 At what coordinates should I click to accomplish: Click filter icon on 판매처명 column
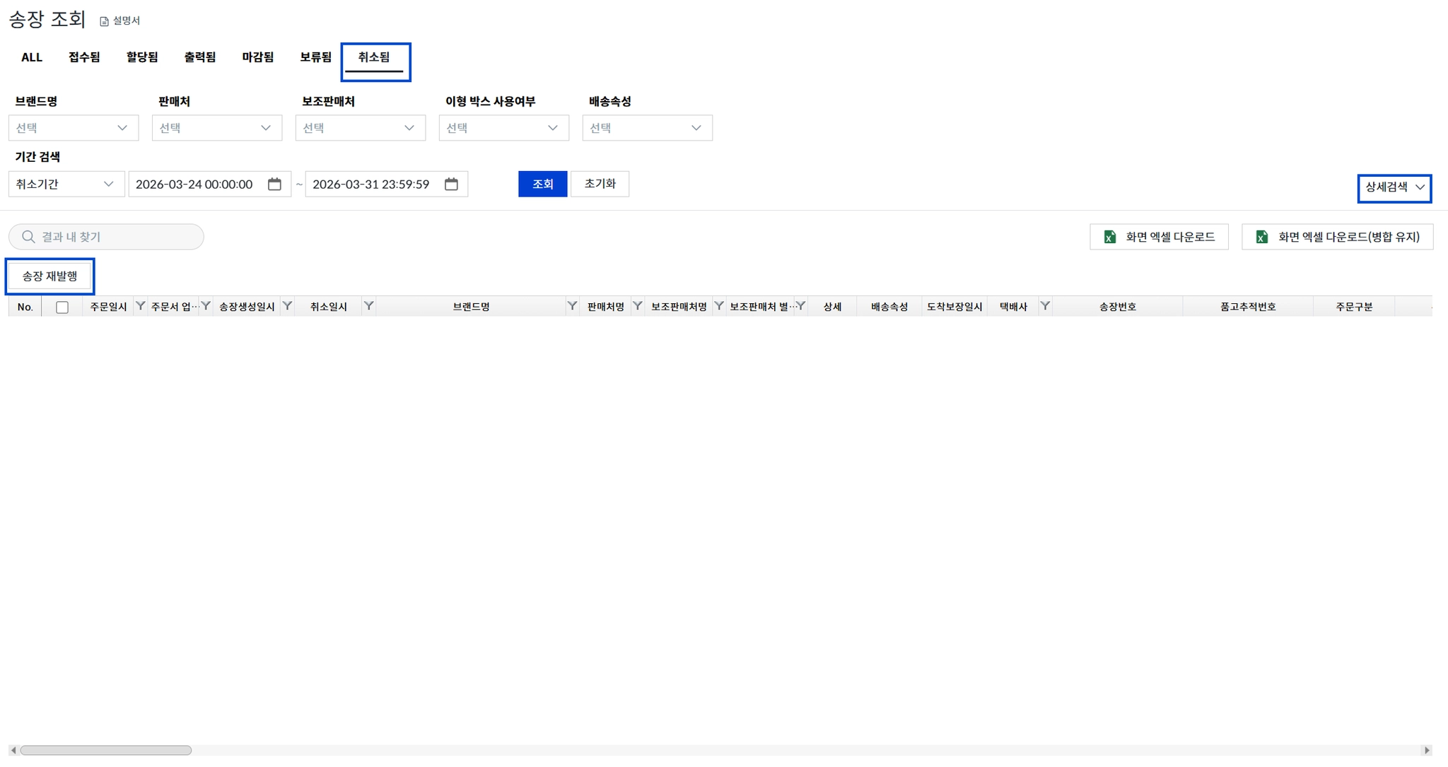(637, 305)
